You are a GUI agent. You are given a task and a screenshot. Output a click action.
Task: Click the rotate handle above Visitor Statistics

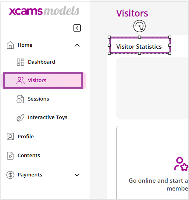[x=139, y=26]
